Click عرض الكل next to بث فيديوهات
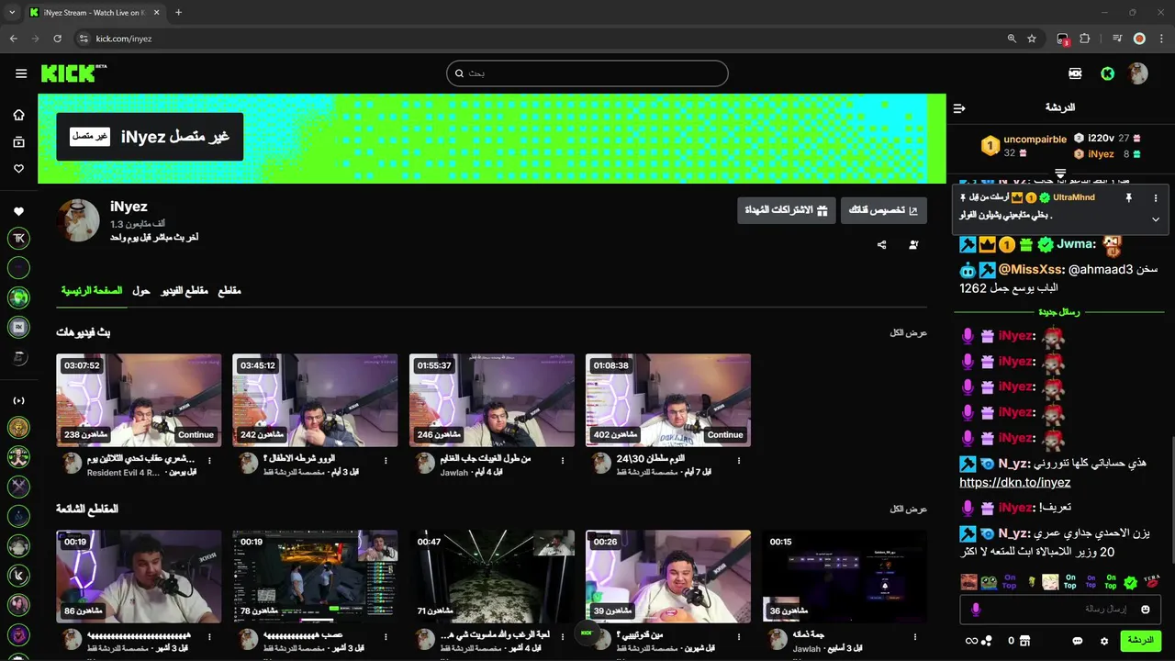Viewport: 1175px width, 661px height. (908, 332)
